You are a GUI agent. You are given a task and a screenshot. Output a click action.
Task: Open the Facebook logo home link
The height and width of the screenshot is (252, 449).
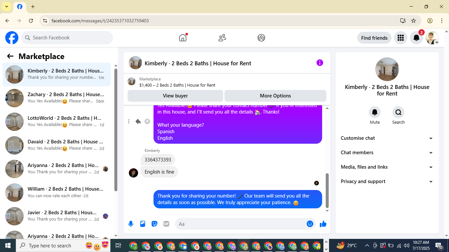[12, 38]
